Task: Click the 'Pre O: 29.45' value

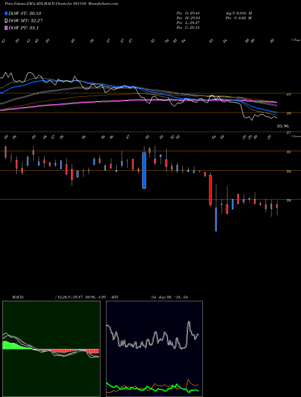Action: pyautogui.click(x=188, y=13)
